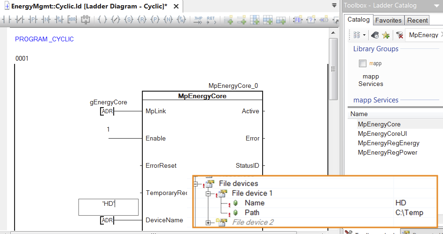Click the PROGRAM _CYCLIC header text
This screenshot has height=234, width=443.
(44, 39)
